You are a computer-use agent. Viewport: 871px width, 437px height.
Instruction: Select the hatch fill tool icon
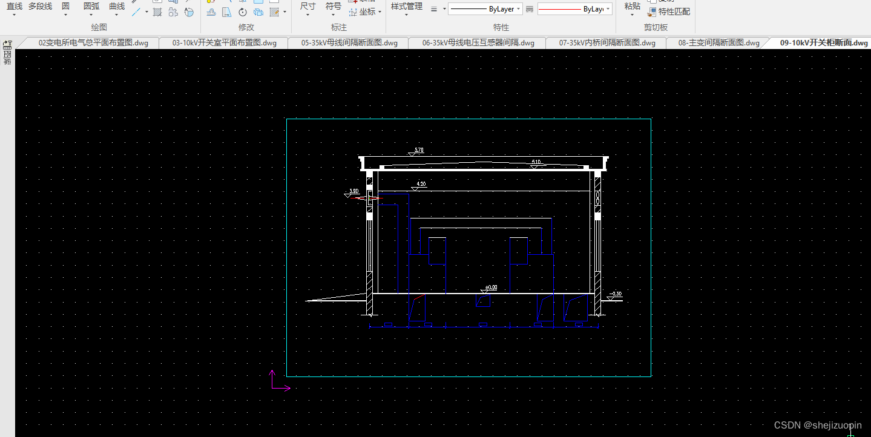click(157, 12)
